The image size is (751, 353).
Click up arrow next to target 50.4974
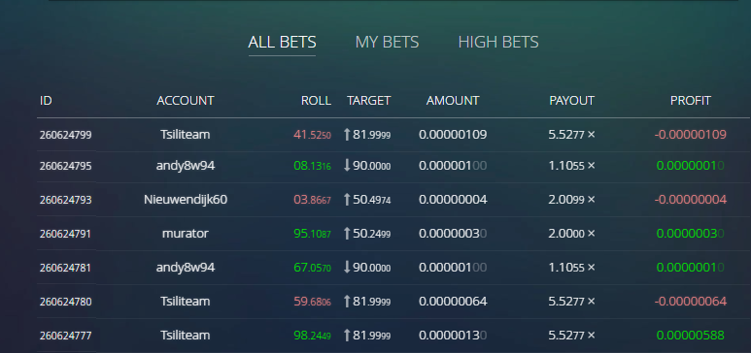tap(347, 200)
